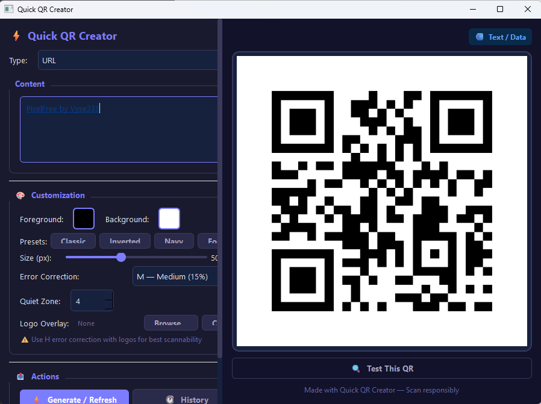This screenshot has height=404, width=541.
Task: Increase Quiet Zone with the up arrow
Action: [x=108, y=296]
